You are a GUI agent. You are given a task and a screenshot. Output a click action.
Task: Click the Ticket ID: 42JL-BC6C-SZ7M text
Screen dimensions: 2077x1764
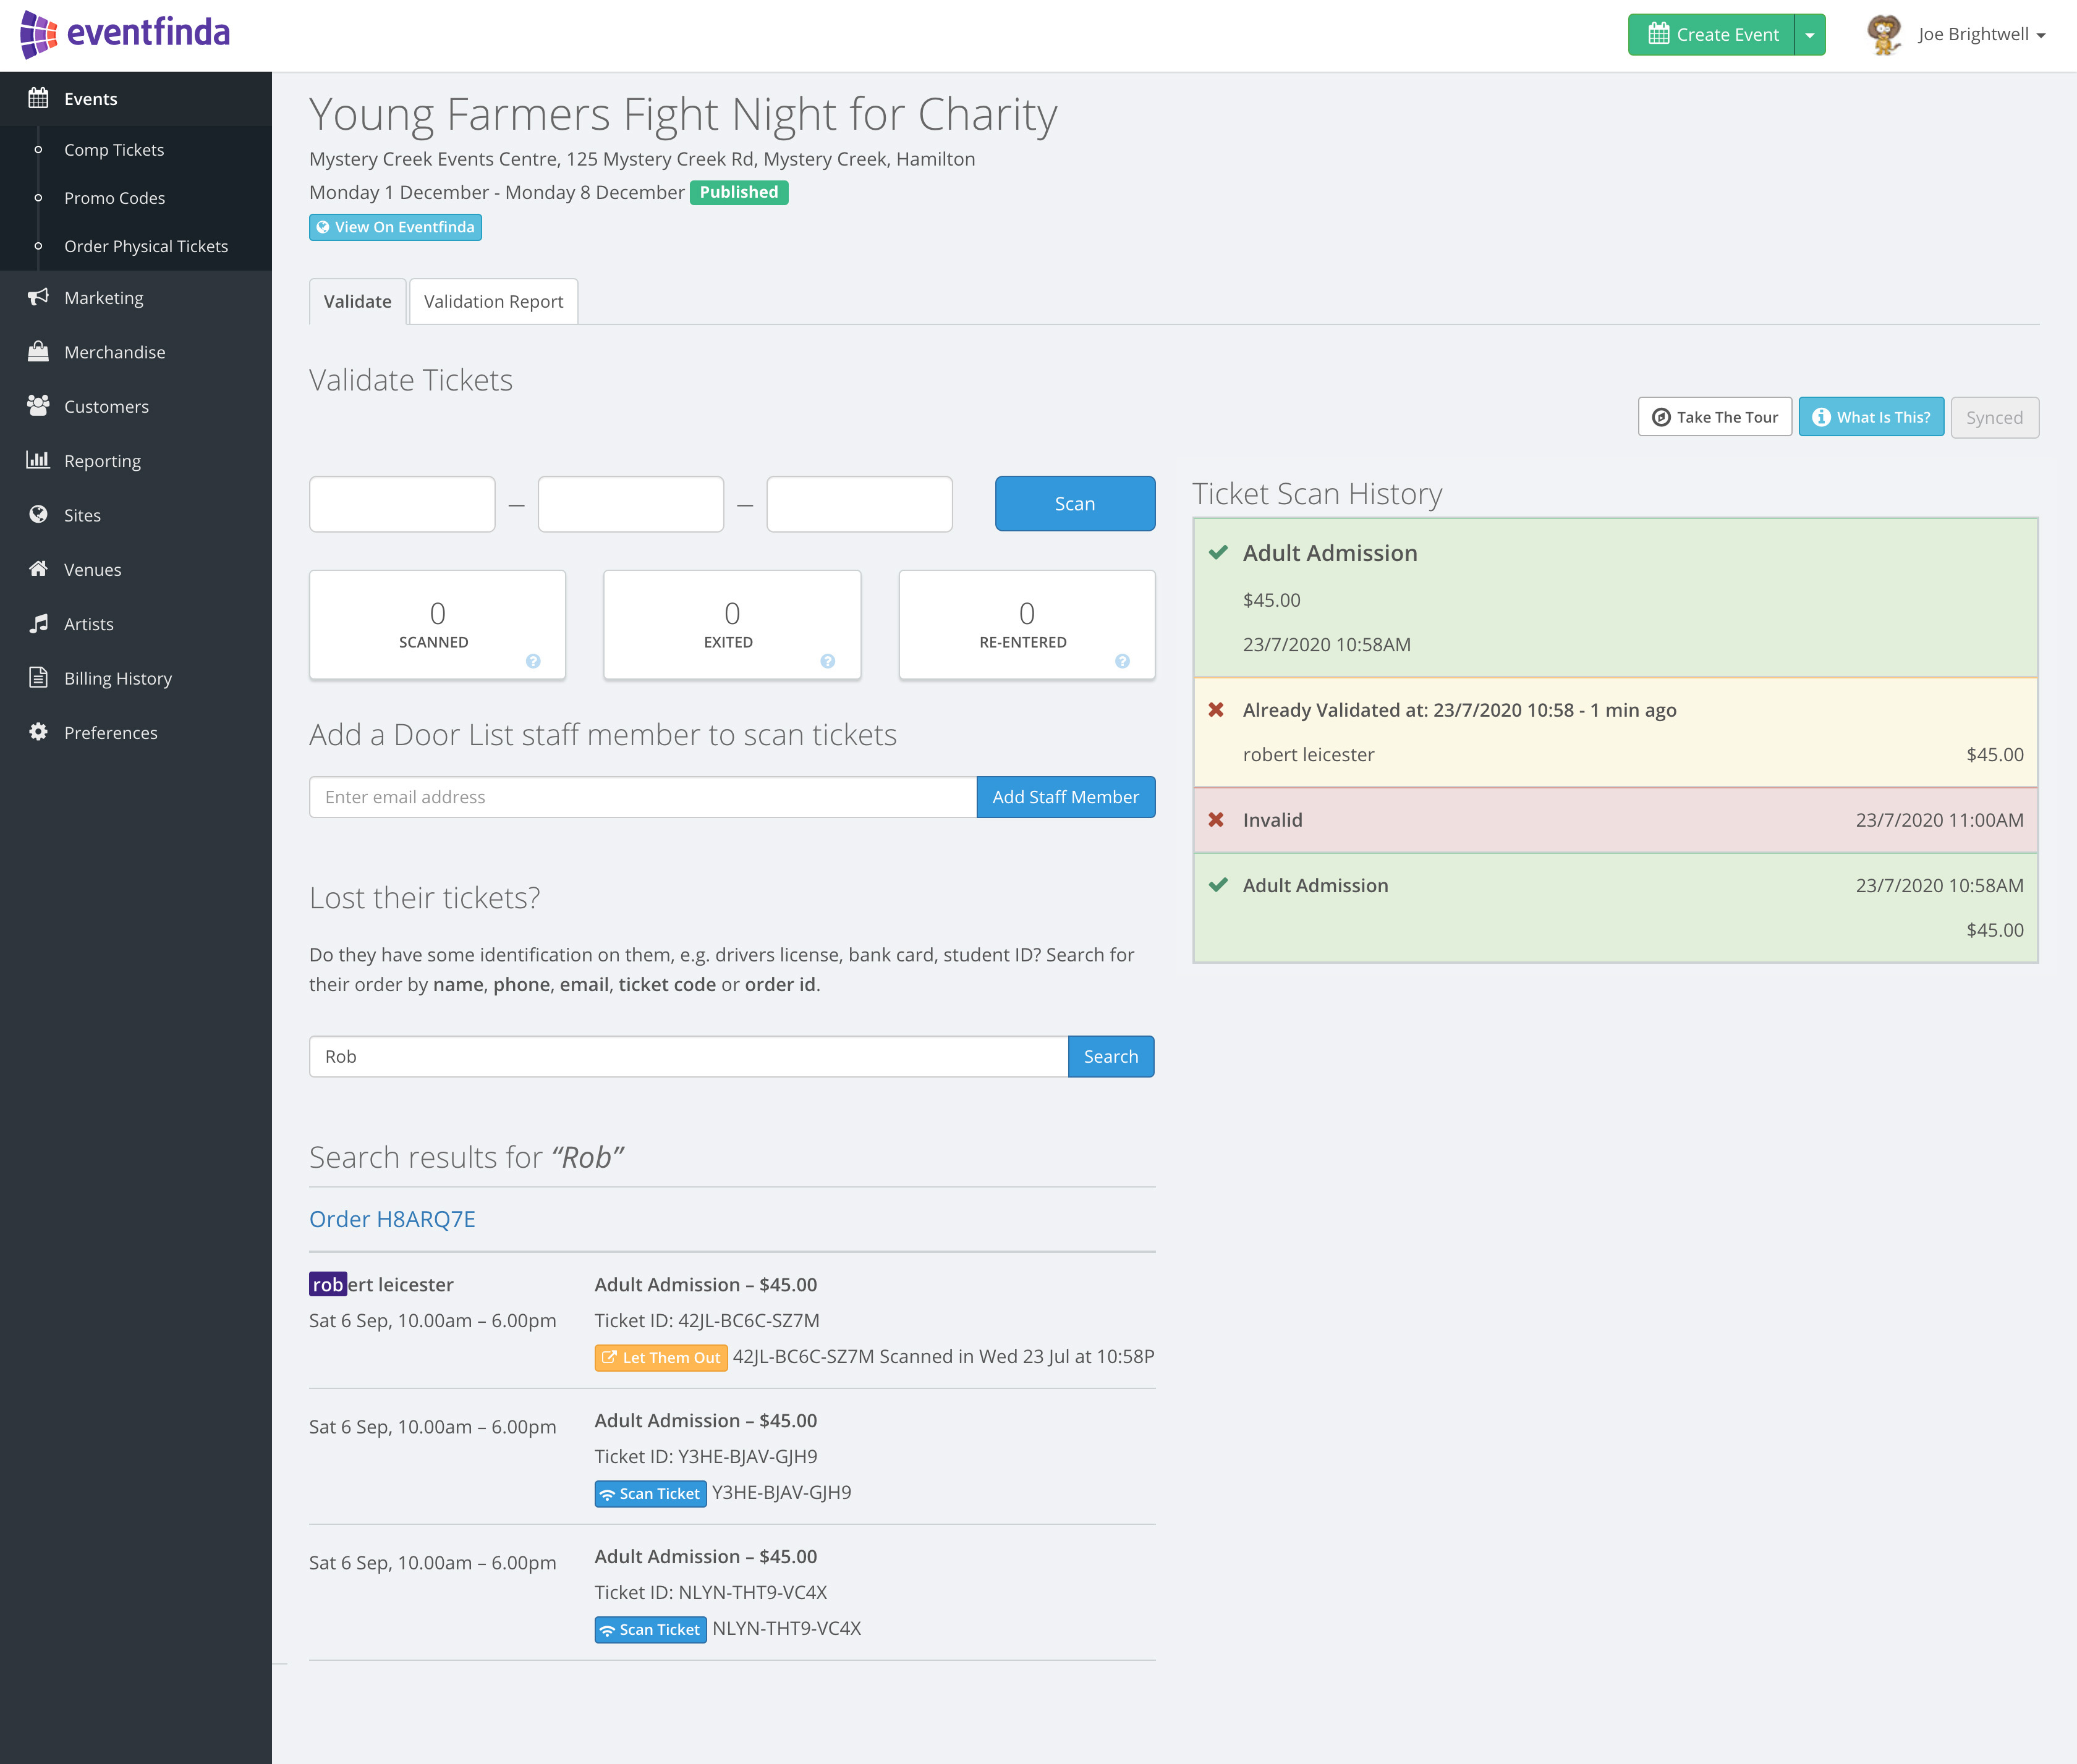[x=707, y=1320]
